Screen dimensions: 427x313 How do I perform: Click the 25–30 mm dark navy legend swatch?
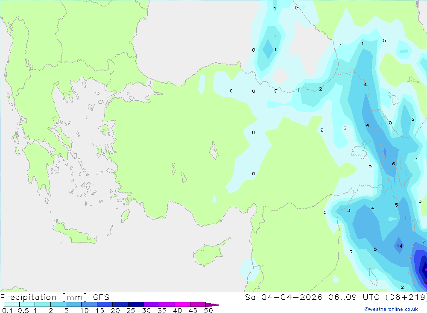click(x=136, y=304)
